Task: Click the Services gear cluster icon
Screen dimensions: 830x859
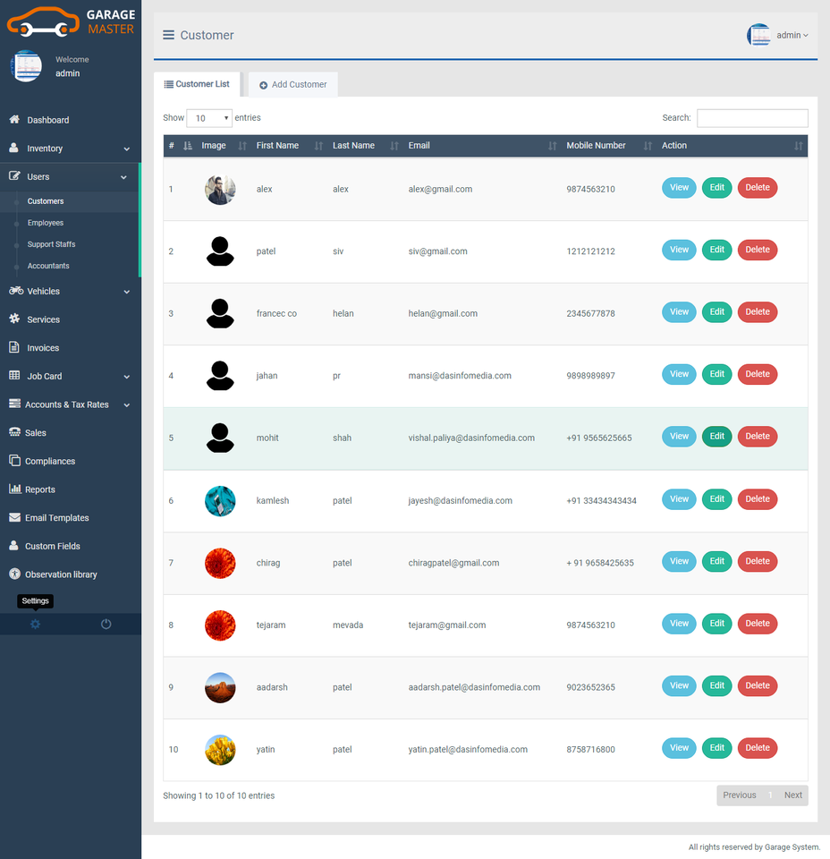Action: 14,319
